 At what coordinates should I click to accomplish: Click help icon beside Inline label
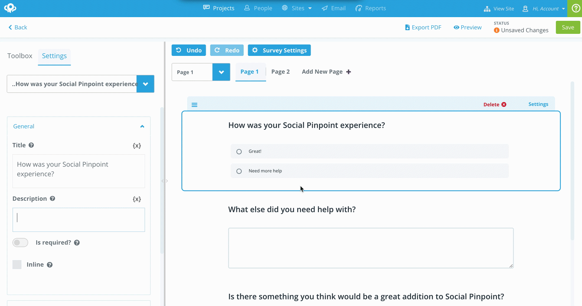pos(50,265)
